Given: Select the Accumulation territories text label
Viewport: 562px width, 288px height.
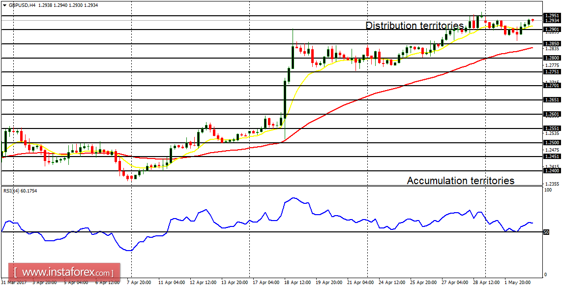Looking at the screenshot, I should tap(461, 180).
